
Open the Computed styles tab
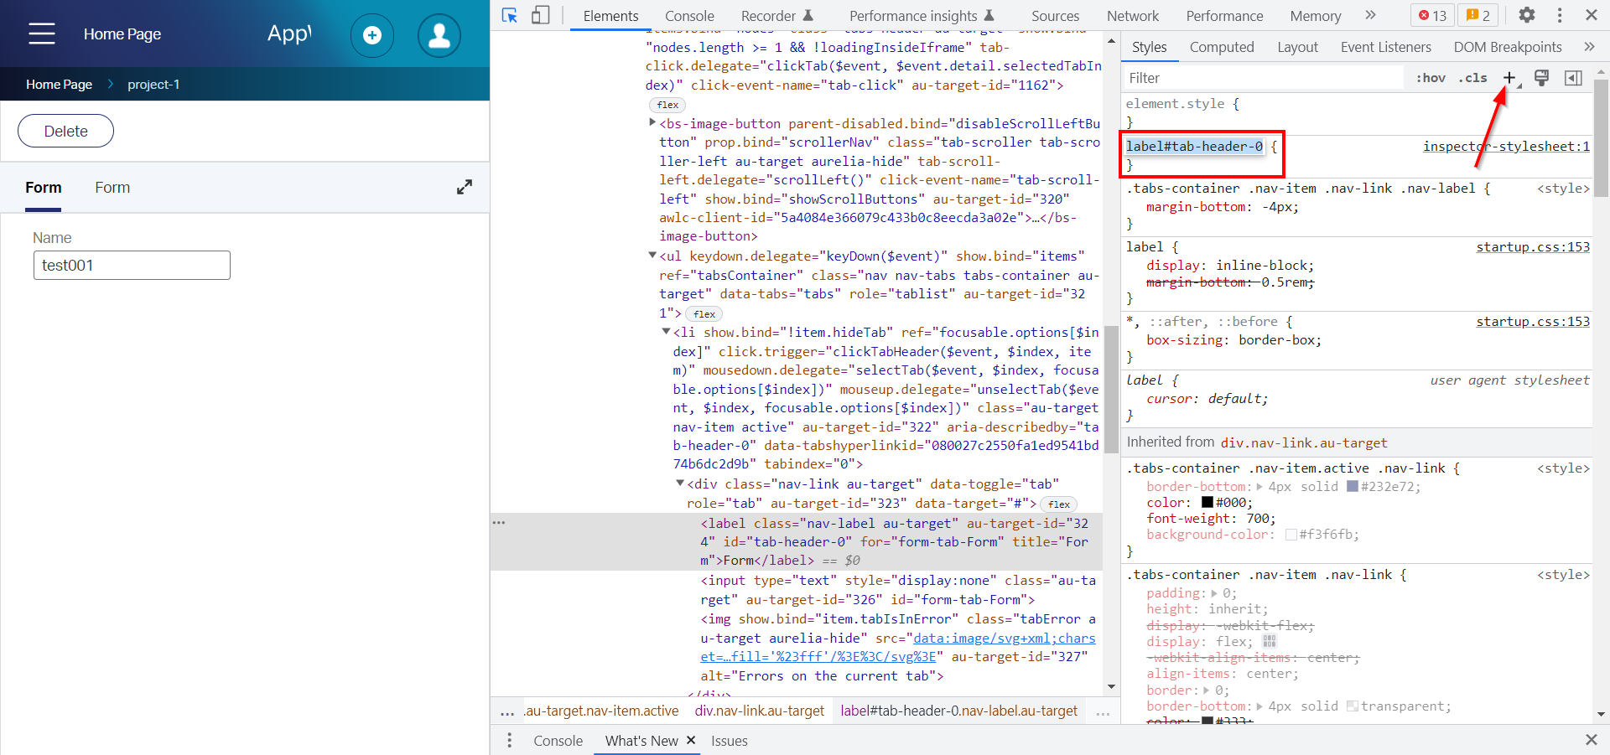tap(1222, 47)
